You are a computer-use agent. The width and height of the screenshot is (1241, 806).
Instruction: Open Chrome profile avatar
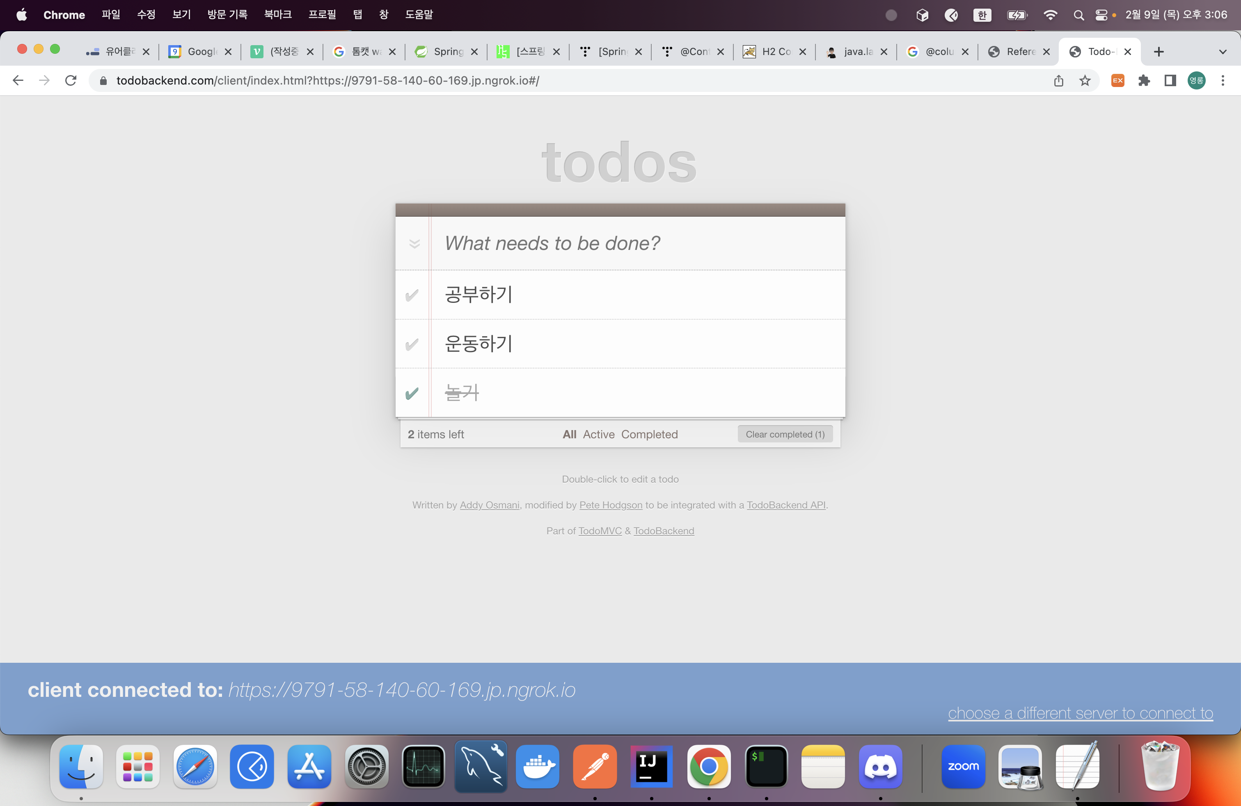(1196, 80)
